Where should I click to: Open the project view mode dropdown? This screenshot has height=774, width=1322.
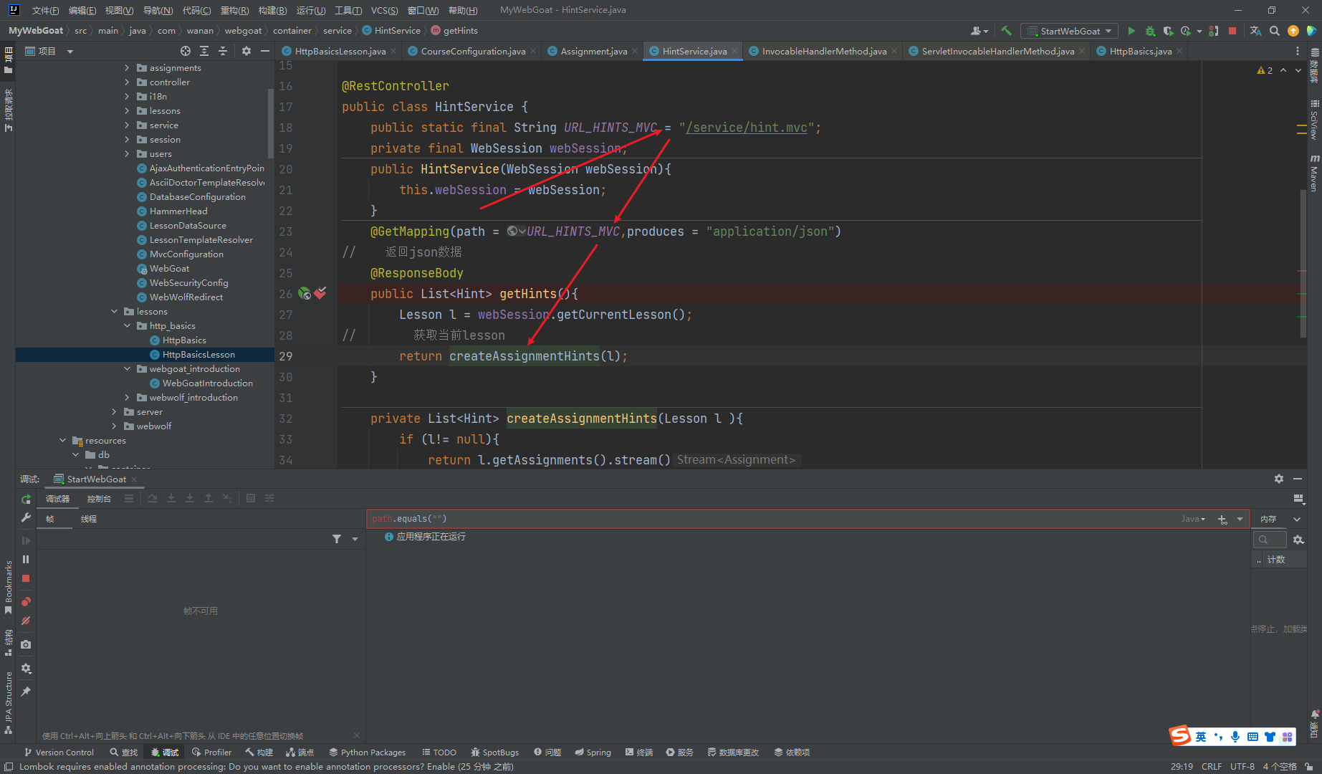(x=70, y=52)
